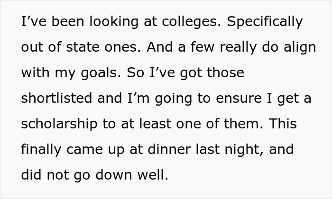Viewport: 332px width, 199px height.
Task: Click the word 'finally'
Action: pyautogui.click(x=41, y=150)
